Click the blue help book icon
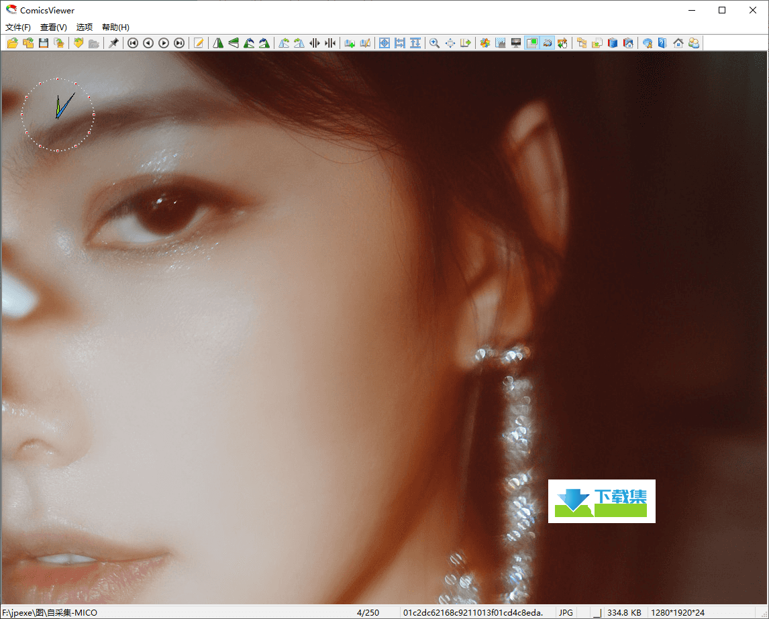This screenshot has height=619, width=769. click(x=662, y=43)
